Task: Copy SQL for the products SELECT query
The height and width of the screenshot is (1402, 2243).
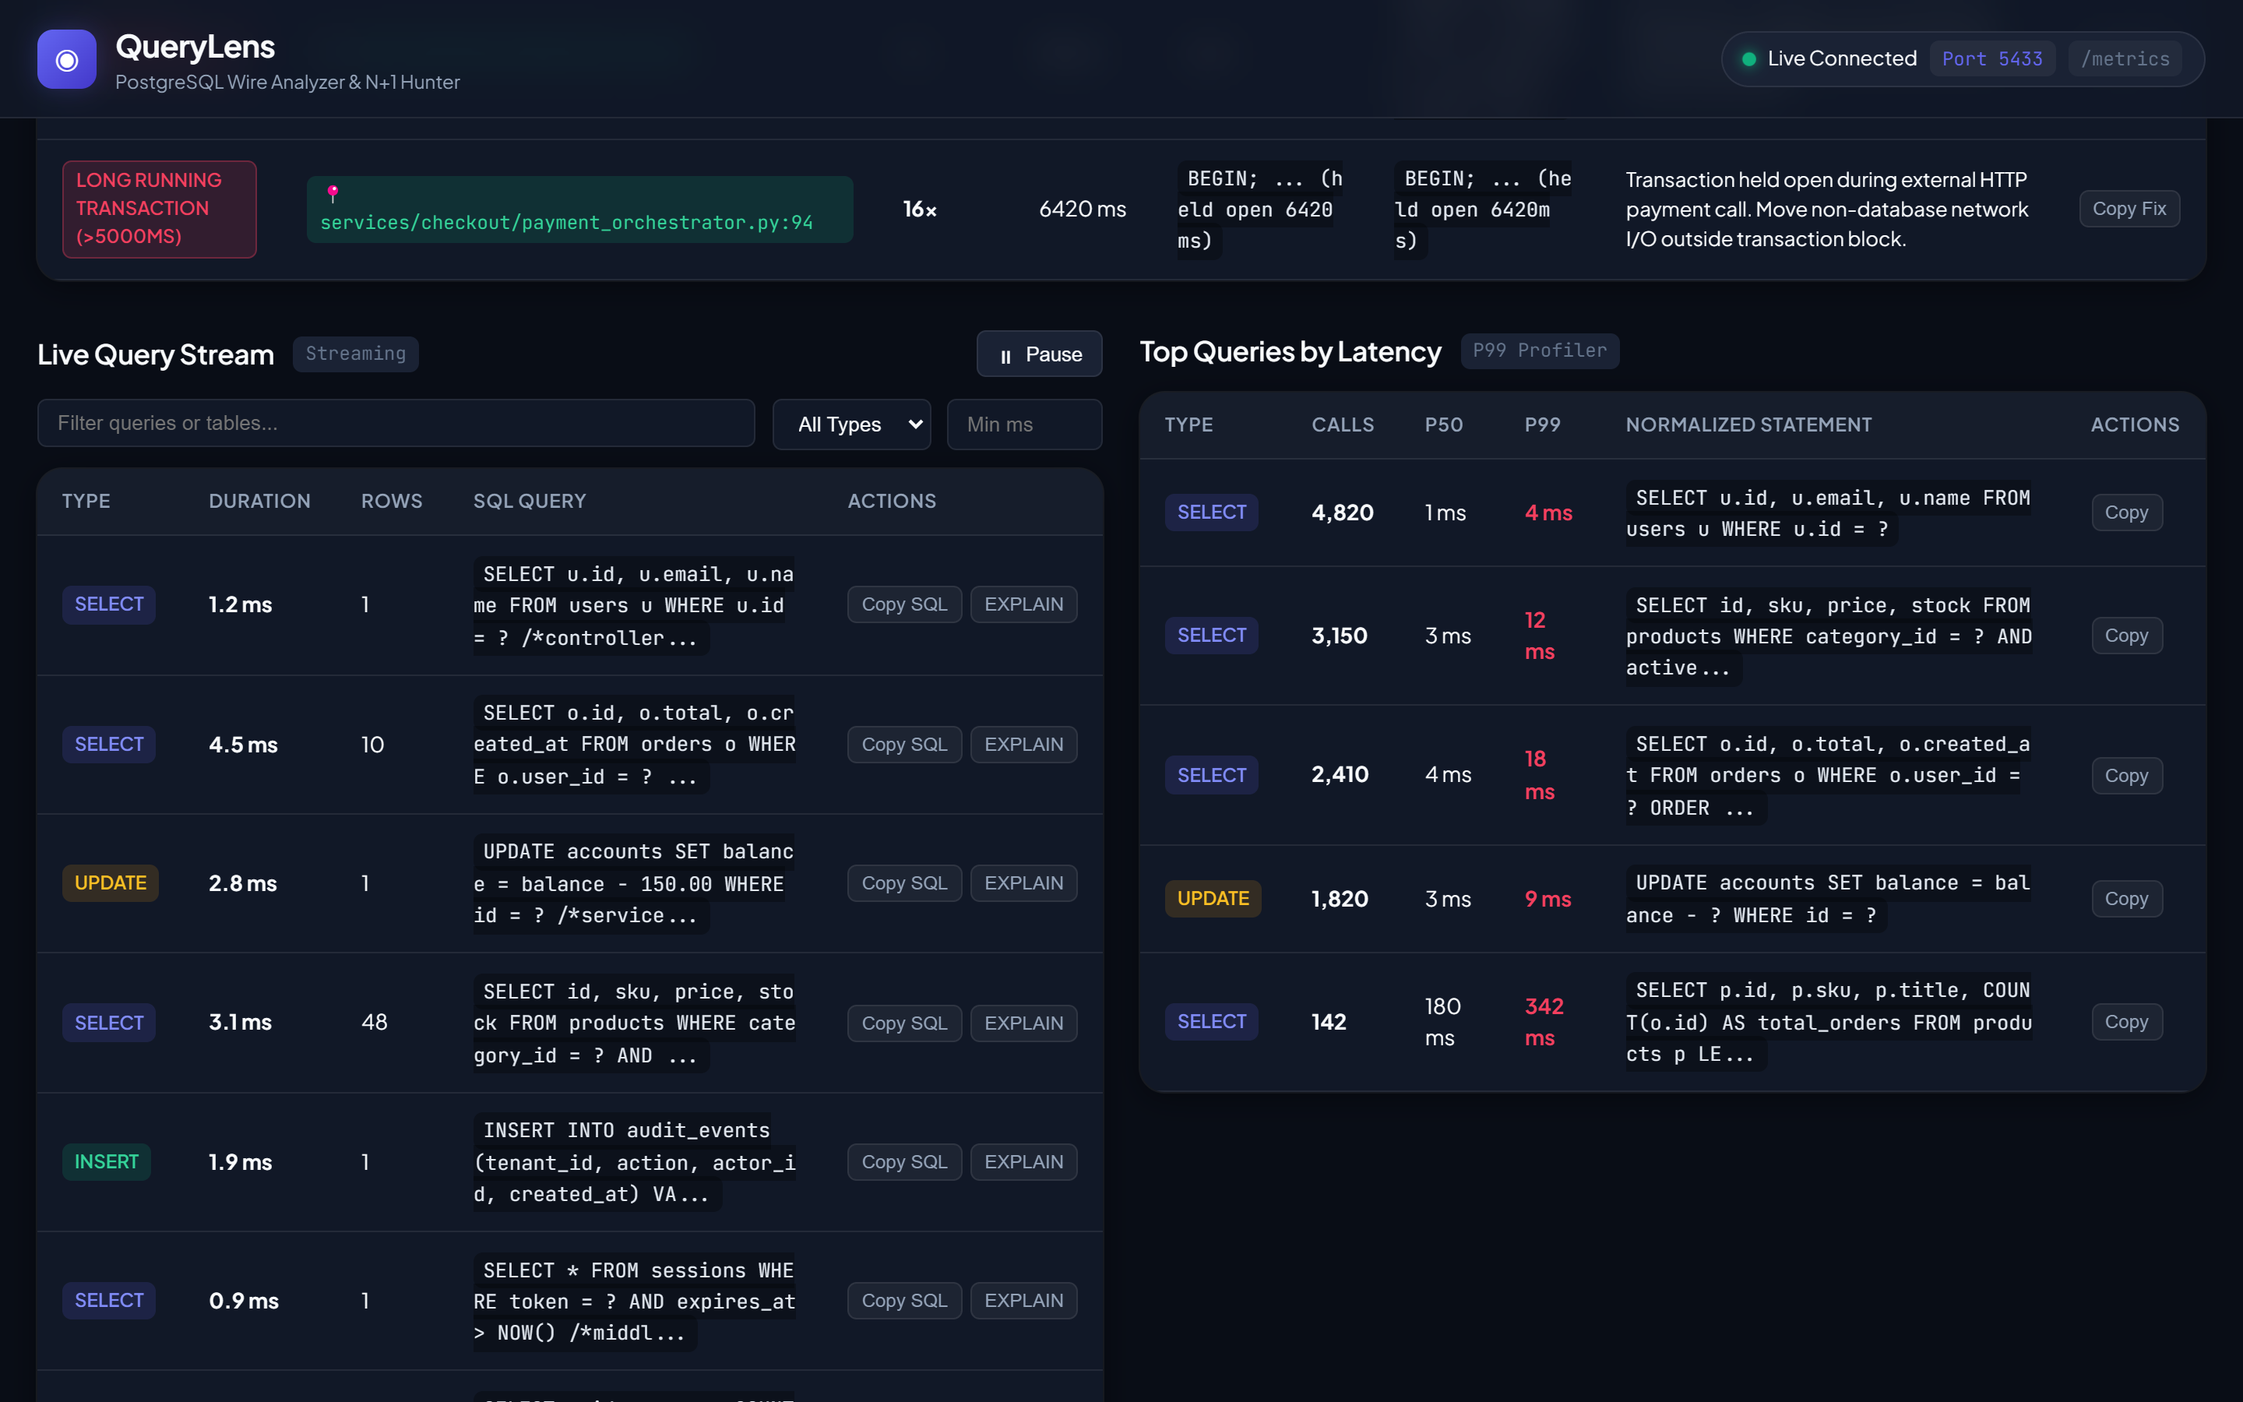Action: click(x=903, y=1023)
